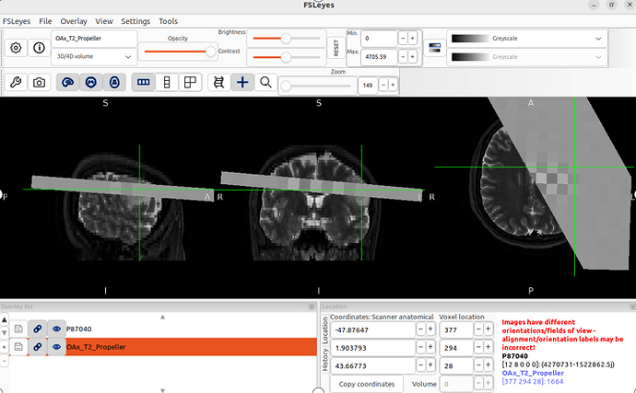Adjust the Contrast slider
The width and height of the screenshot is (636, 393).
(287, 57)
